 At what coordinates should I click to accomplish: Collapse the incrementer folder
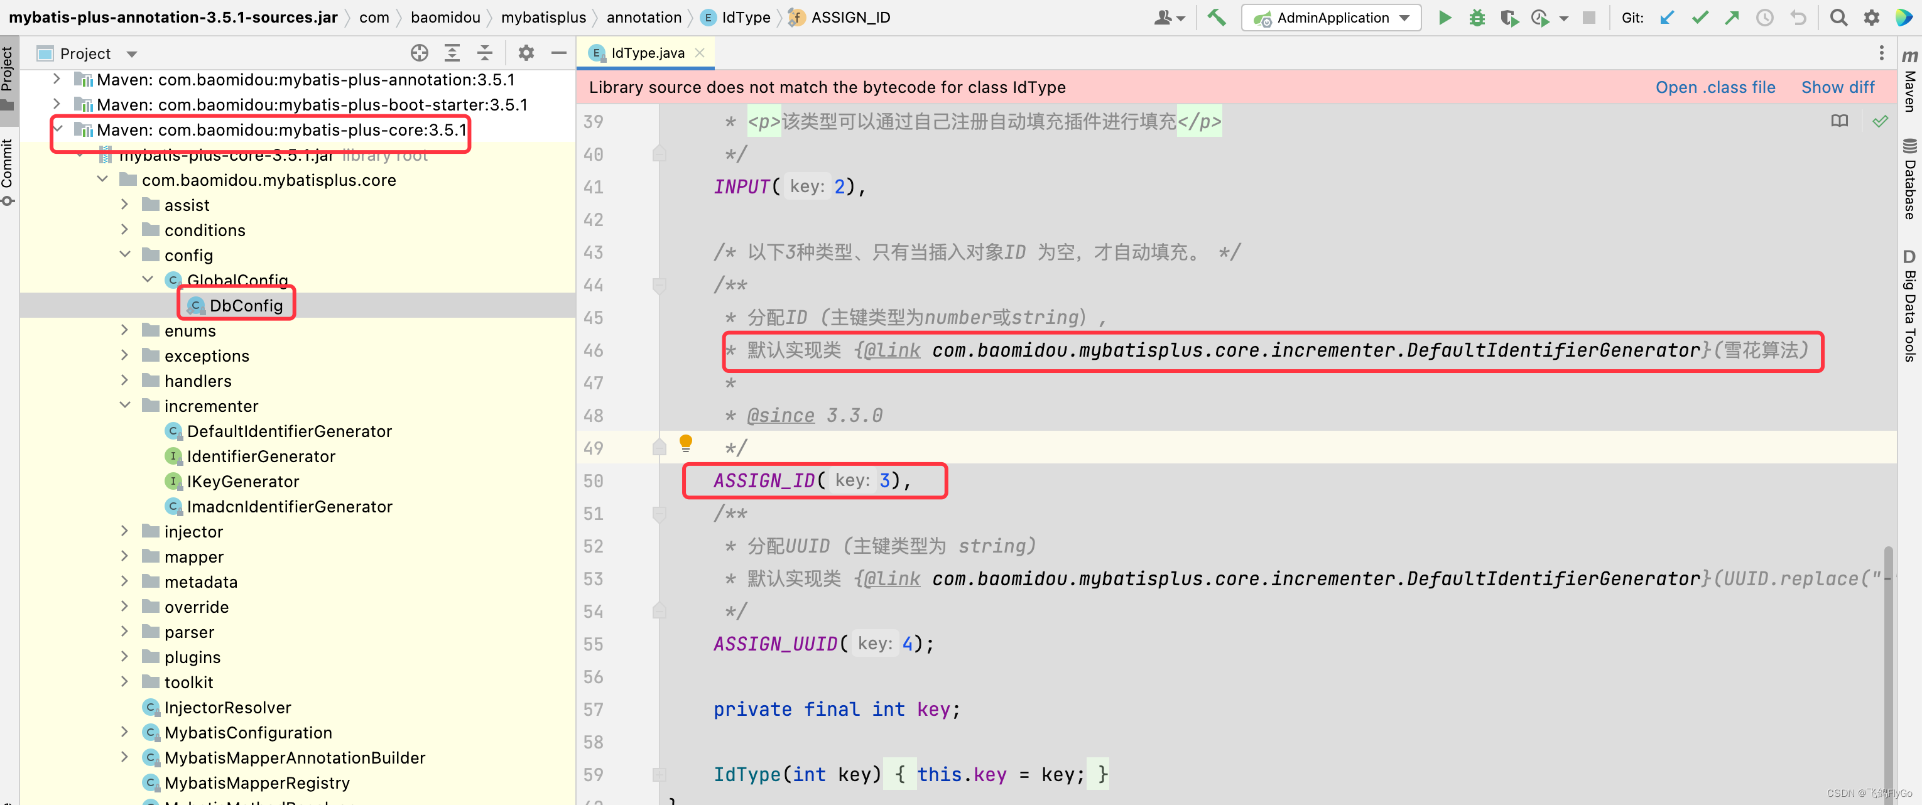coord(124,406)
